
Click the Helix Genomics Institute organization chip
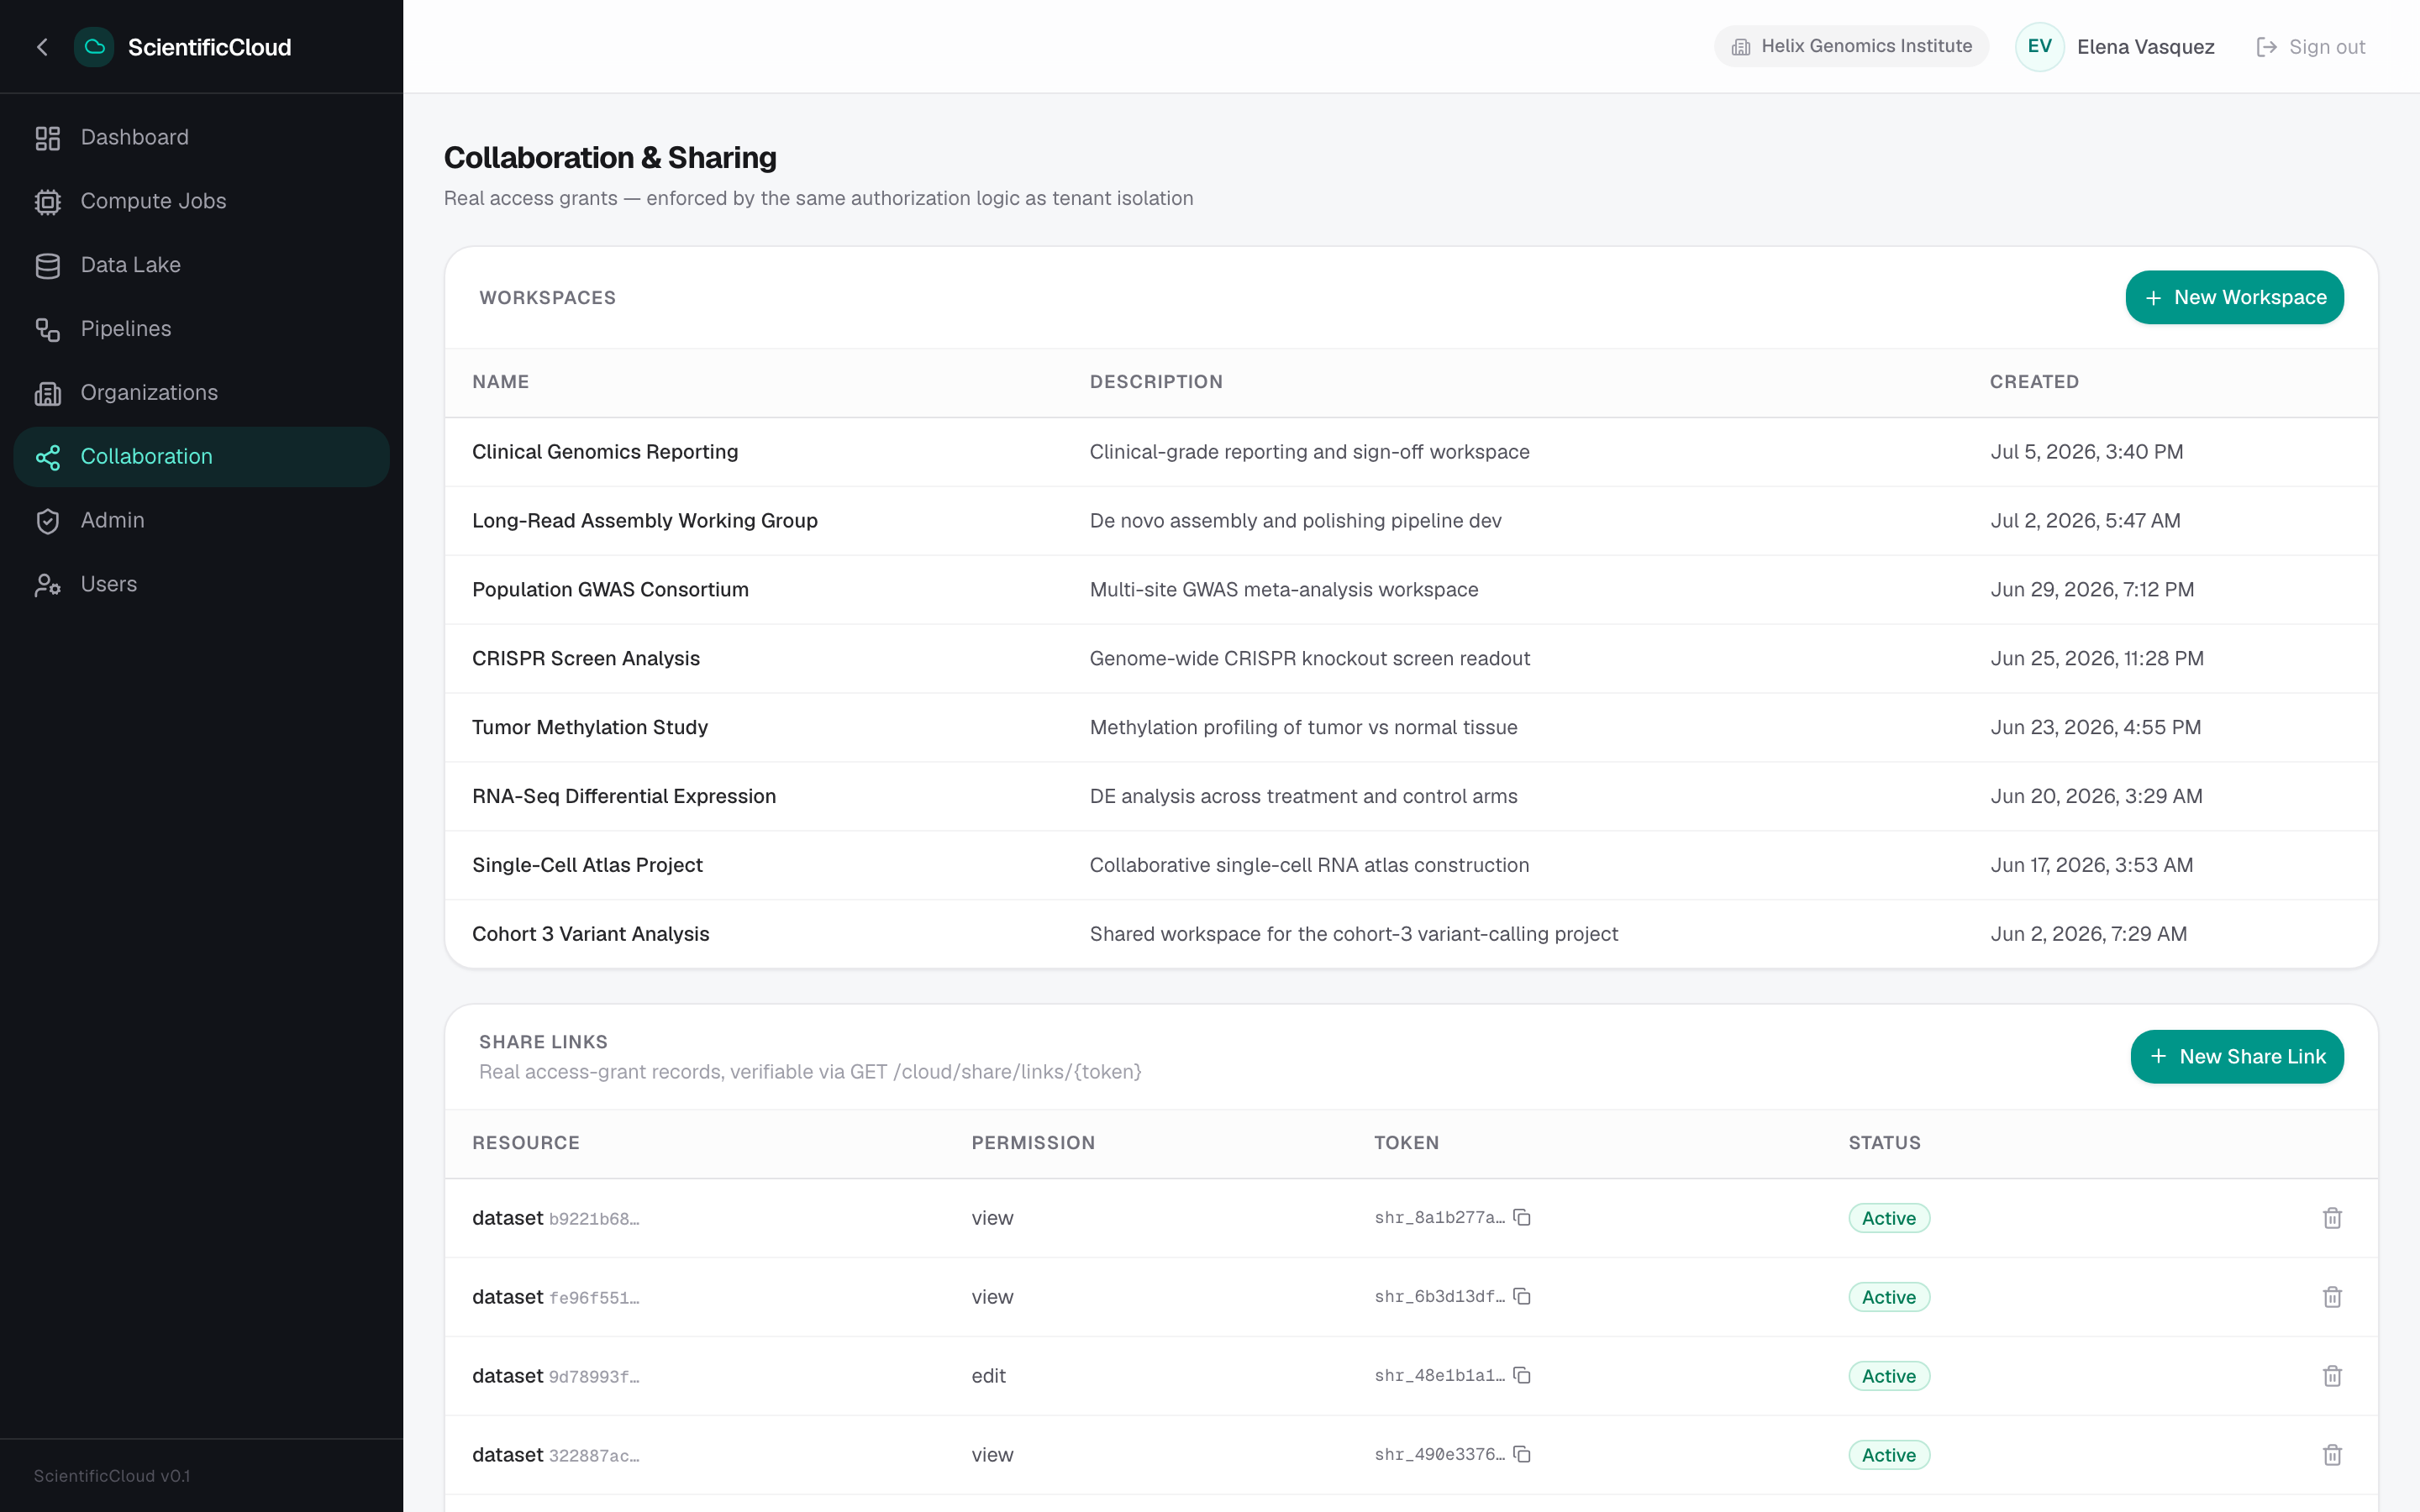(1851, 47)
